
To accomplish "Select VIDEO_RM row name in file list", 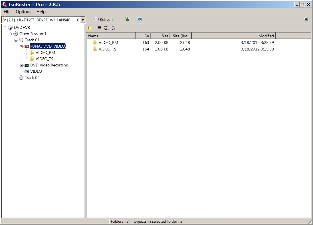I will coord(108,42).
